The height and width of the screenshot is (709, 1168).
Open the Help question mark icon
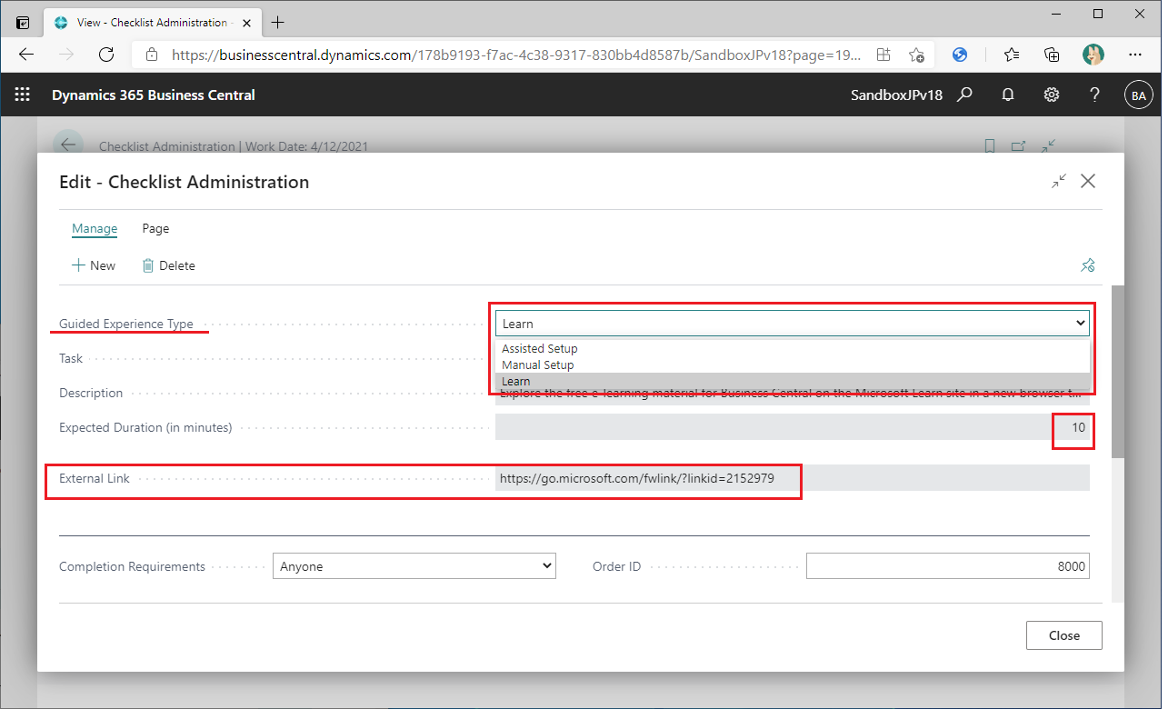1094,95
